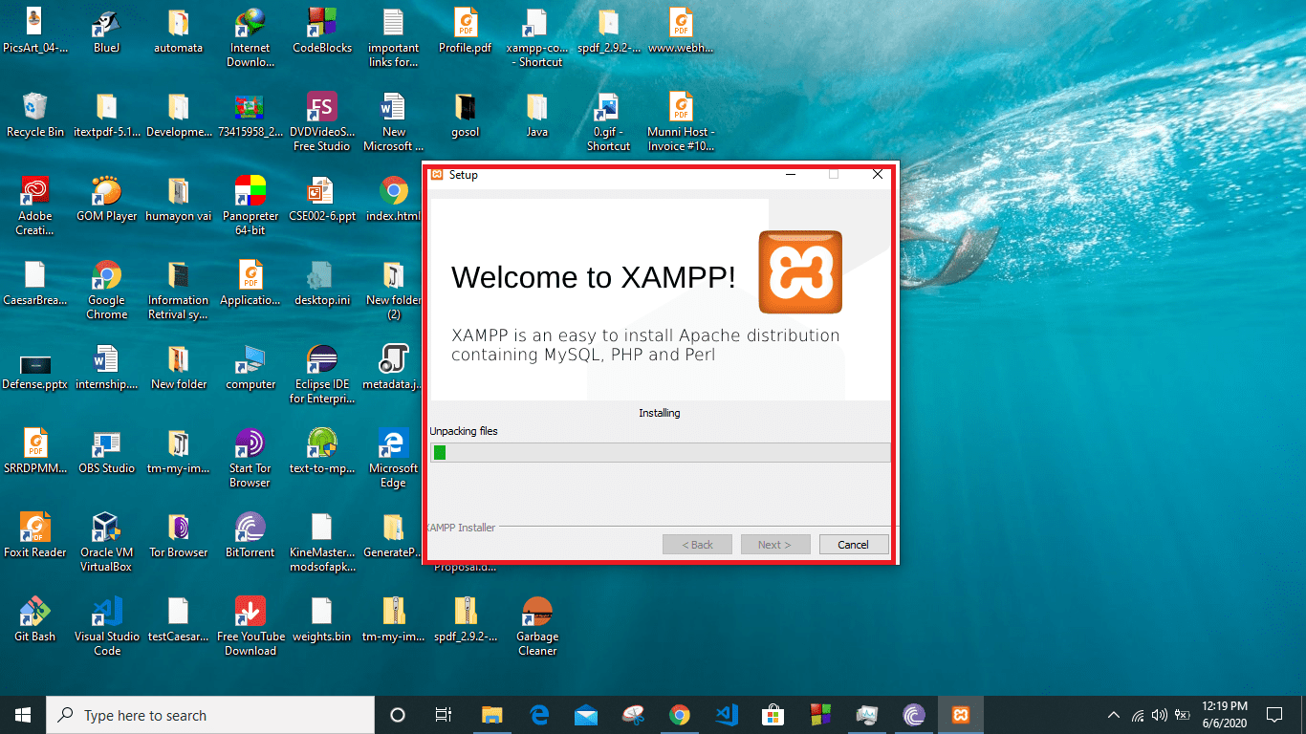Screen dimensions: 1306x734
Task: Open Foxit Reader from the desktop
Action: [x=34, y=530]
